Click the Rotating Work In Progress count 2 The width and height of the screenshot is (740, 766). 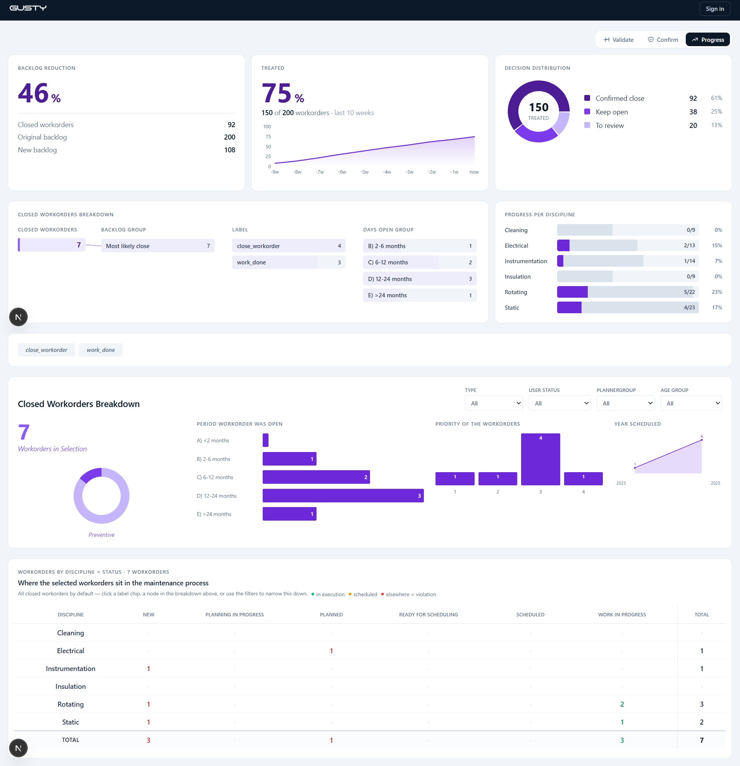622,704
